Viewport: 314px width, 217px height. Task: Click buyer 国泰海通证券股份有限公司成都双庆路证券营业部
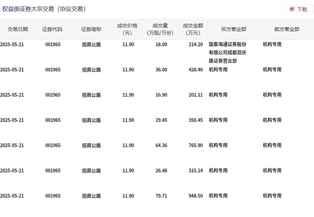(227, 53)
